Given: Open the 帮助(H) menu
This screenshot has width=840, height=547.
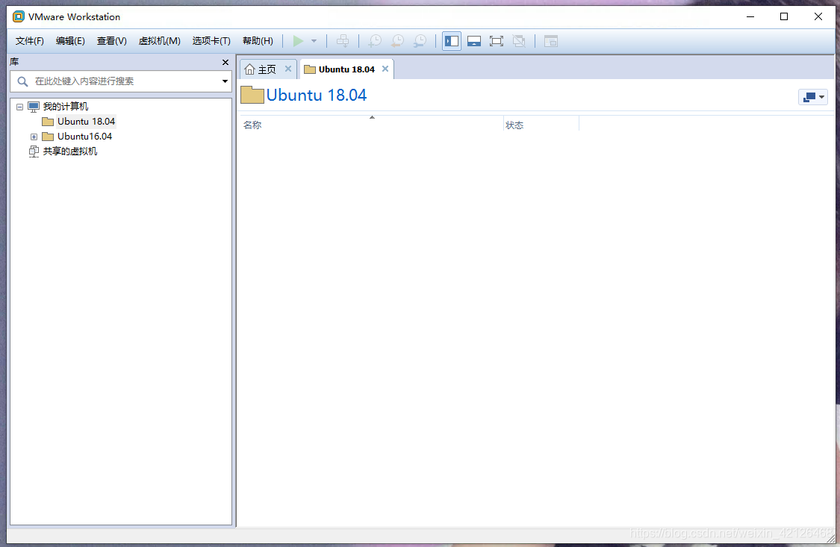Looking at the screenshot, I should [x=258, y=41].
